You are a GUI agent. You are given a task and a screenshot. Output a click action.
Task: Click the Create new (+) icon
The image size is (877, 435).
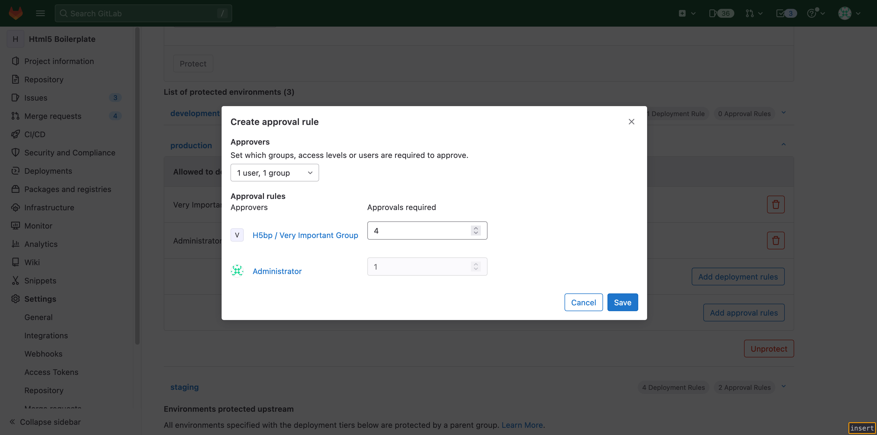[683, 13]
